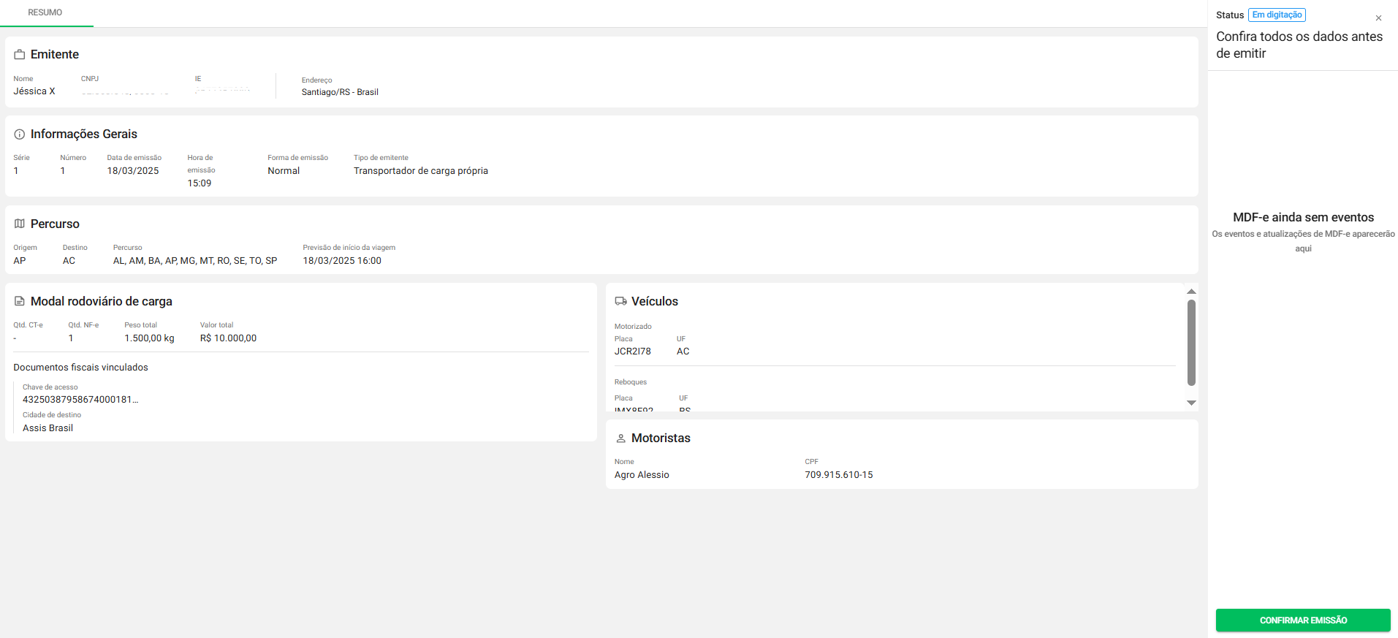Click the Motoristas person icon
Image resolution: width=1398 pixels, height=638 pixels.
620,438
